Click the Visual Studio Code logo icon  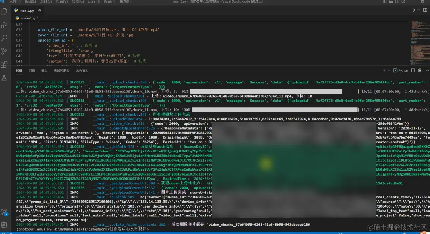click(x=3, y=1)
